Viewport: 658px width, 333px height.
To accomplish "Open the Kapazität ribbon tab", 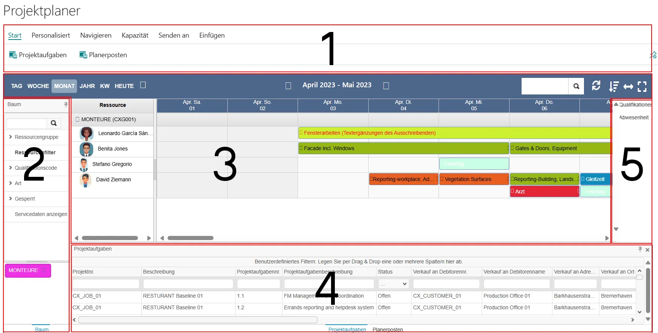I will [135, 35].
